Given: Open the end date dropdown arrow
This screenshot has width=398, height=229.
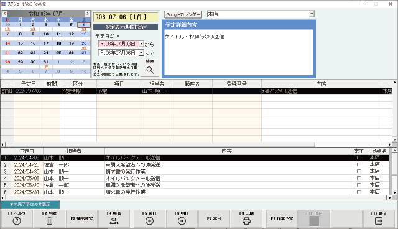Looking at the screenshot, I should click(x=141, y=53).
